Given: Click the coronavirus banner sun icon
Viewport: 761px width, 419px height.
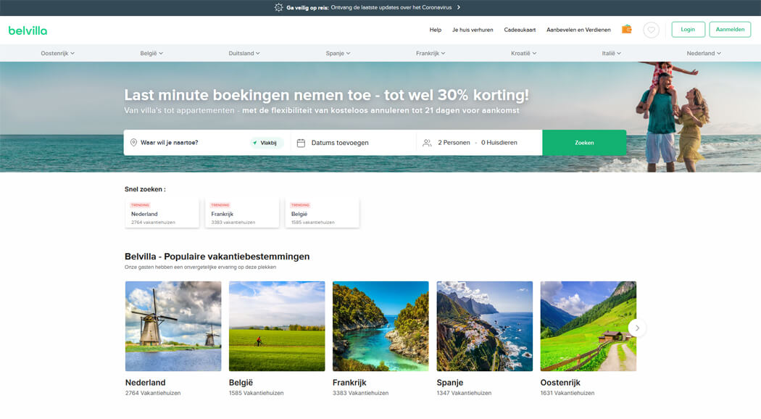Looking at the screenshot, I should click(278, 7).
